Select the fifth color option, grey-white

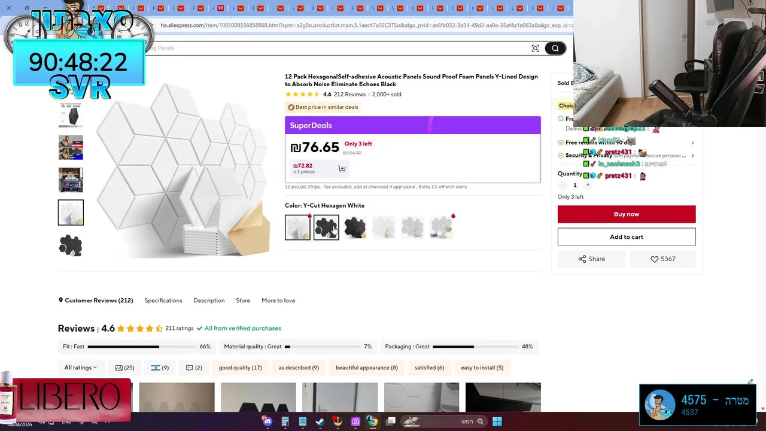[x=412, y=227]
